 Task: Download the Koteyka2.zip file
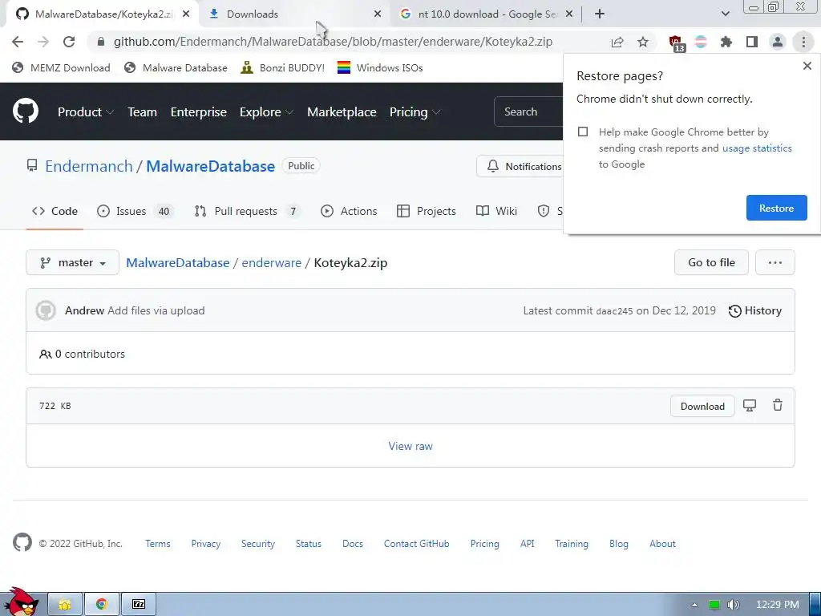[x=702, y=406]
